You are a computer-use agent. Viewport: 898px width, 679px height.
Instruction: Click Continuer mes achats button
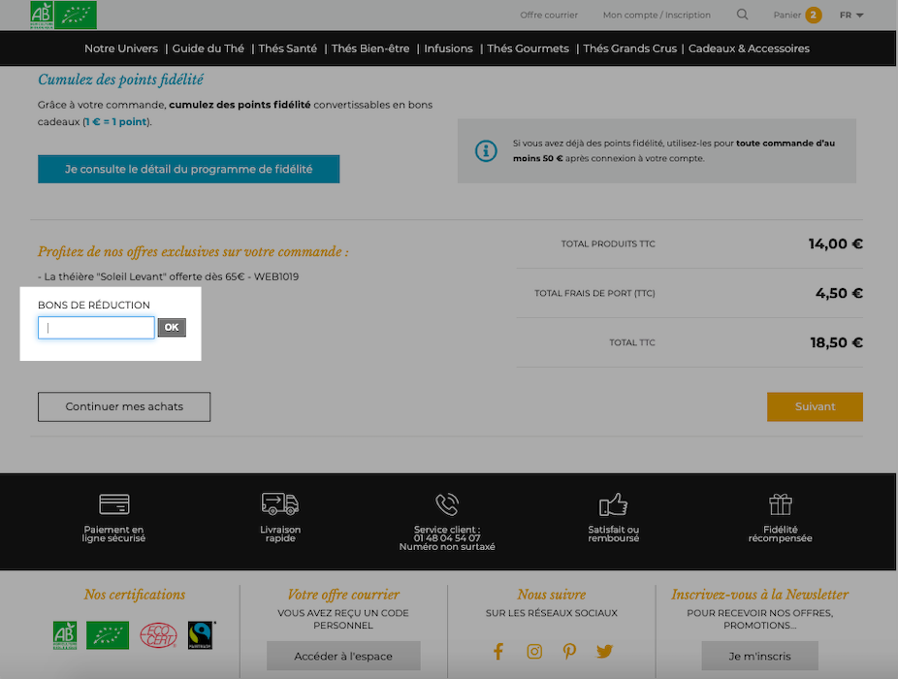coord(124,406)
